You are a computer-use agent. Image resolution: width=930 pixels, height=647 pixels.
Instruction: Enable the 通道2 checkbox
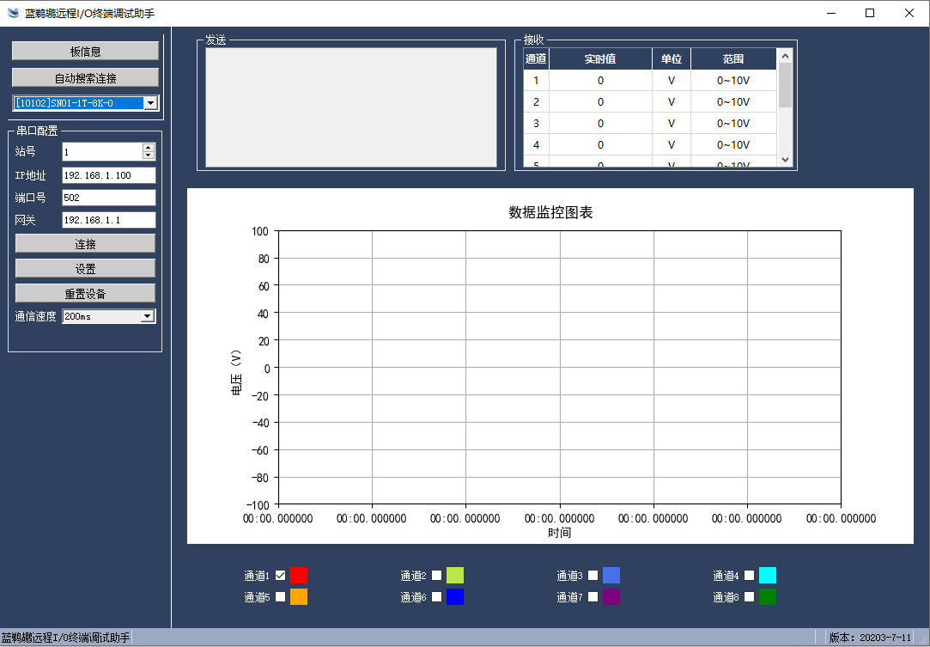(437, 576)
